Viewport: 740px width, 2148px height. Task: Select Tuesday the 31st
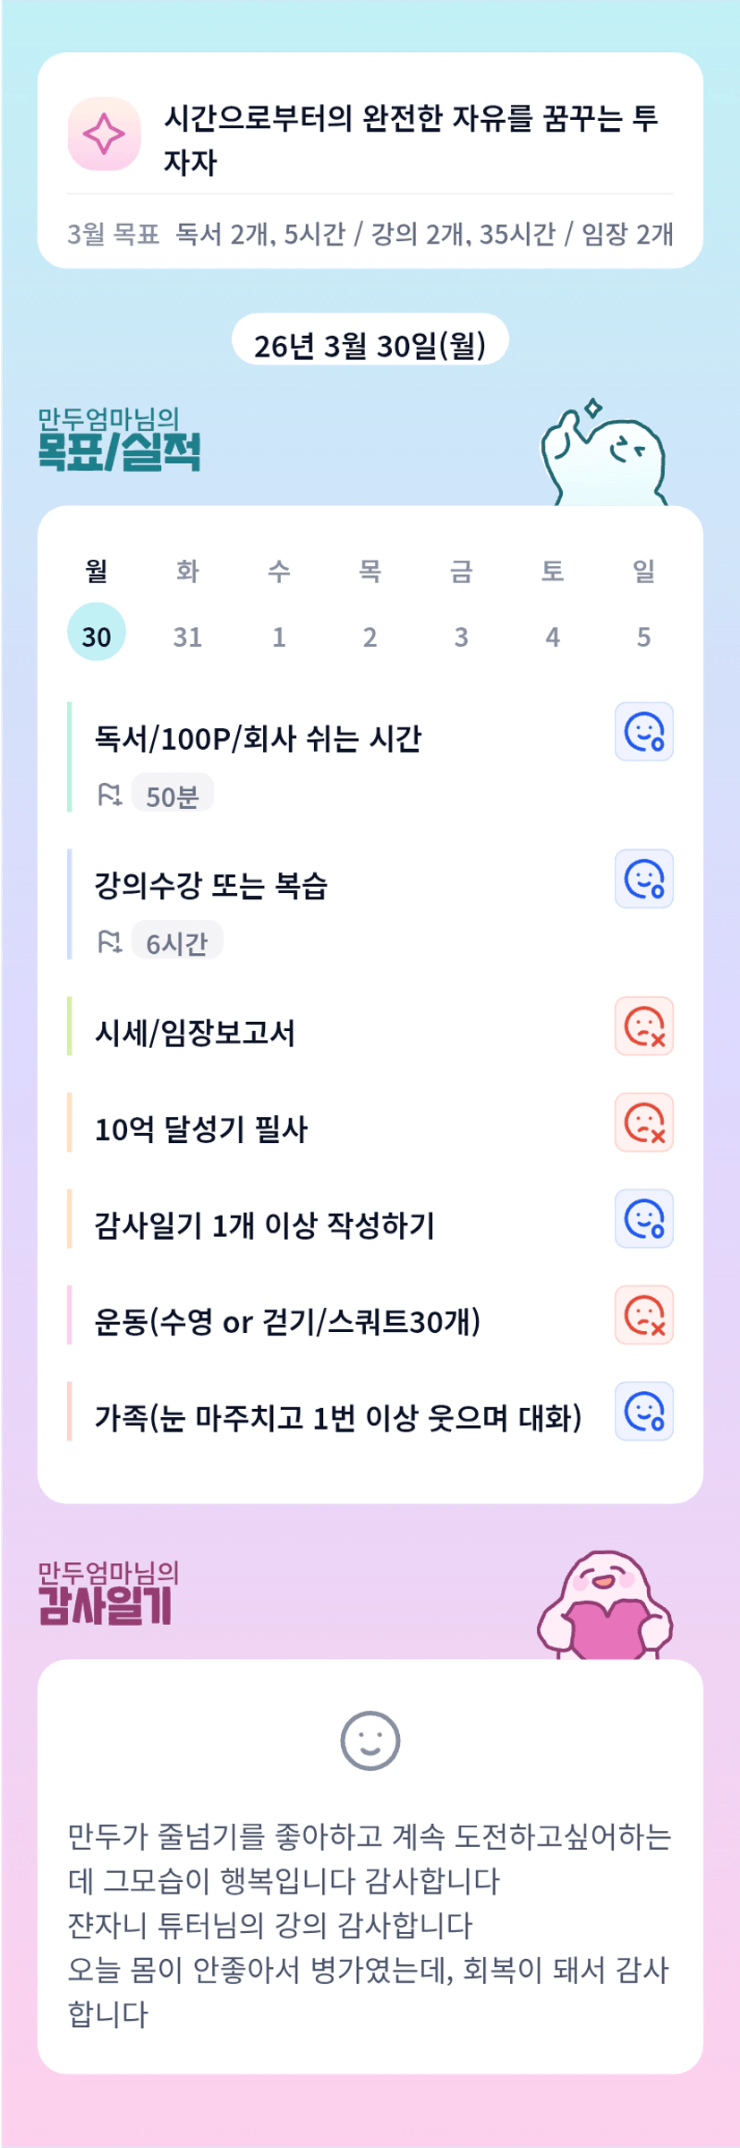pyautogui.click(x=188, y=635)
